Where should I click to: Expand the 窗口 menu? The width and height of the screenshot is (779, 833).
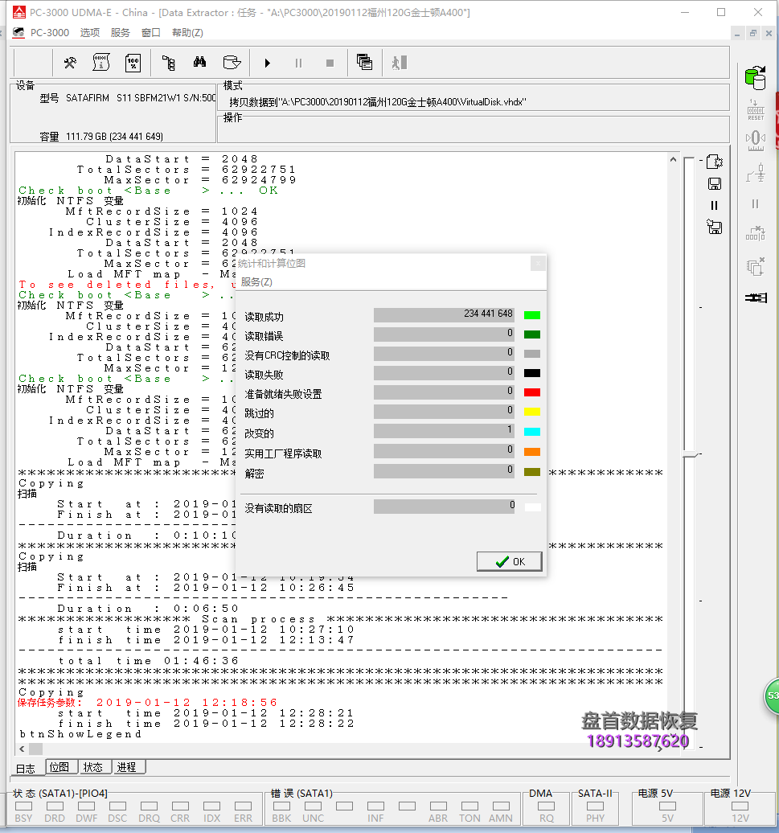click(150, 33)
